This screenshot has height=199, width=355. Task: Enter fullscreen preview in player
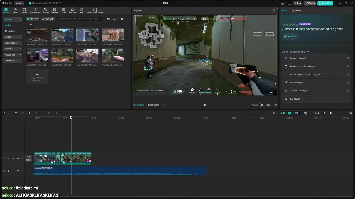[x=275, y=105]
